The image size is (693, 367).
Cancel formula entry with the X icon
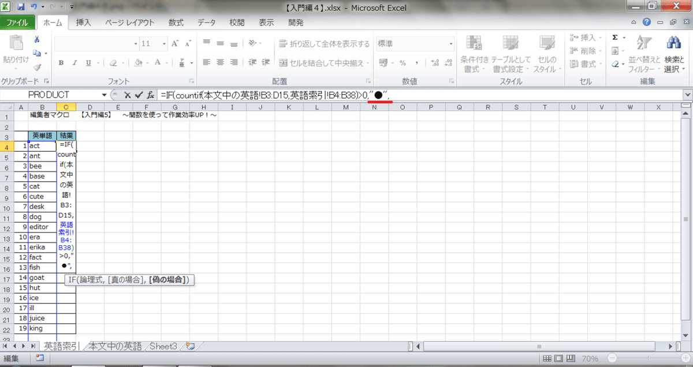point(127,94)
